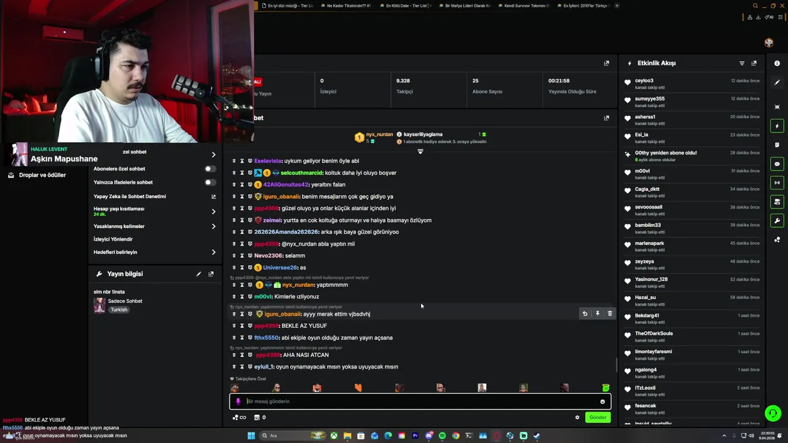
Task: Open the Xbox app in the taskbar
Action: [334, 436]
